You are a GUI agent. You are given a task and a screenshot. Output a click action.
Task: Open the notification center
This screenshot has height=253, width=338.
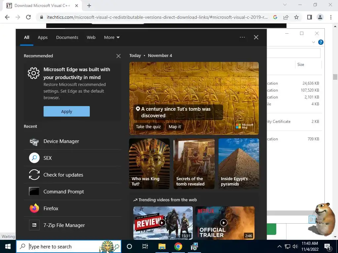327,246
